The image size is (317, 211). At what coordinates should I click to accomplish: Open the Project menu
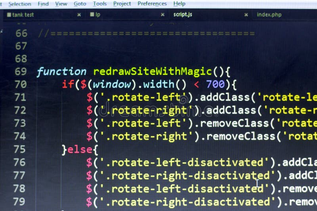click(x=122, y=4)
